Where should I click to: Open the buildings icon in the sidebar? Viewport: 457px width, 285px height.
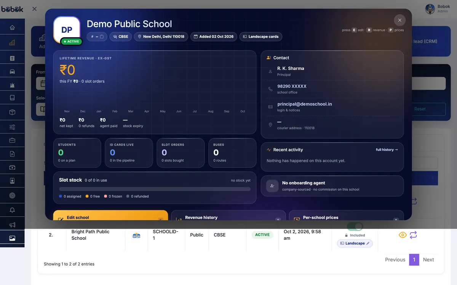12,43
